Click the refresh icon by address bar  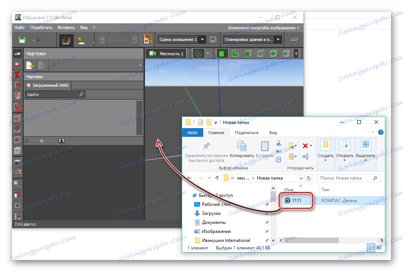coord(309,178)
